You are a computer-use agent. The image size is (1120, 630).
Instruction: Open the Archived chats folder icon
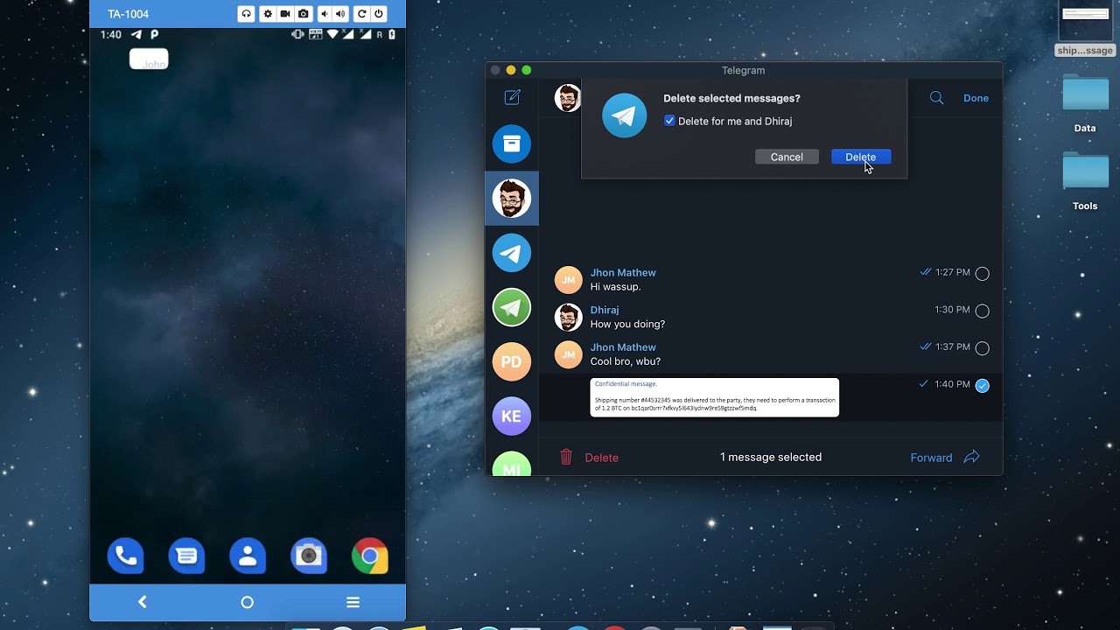512,143
